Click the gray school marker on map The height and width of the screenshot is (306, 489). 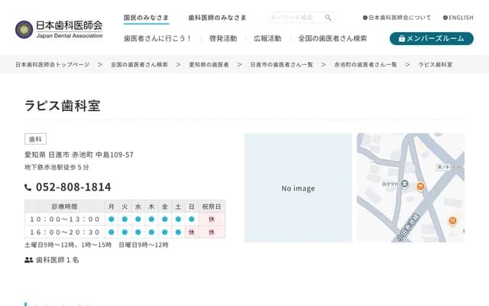(x=404, y=184)
